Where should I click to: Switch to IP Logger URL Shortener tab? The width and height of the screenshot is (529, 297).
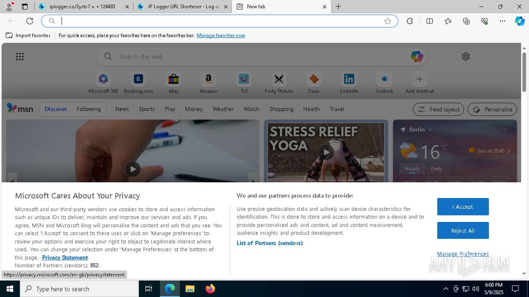click(x=182, y=7)
